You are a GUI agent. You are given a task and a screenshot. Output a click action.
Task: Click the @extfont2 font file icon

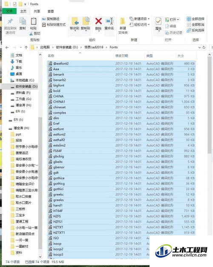(x=50, y=64)
